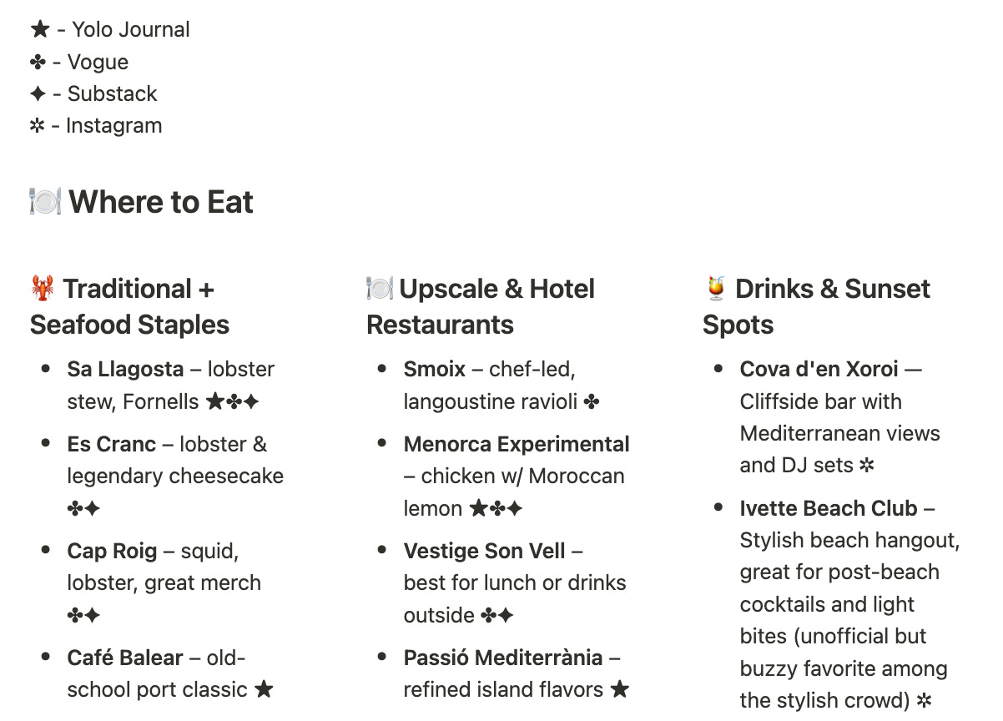Click the Drinks & Sunset Spots heading
The image size is (1003, 721).
[x=816, y=306]
